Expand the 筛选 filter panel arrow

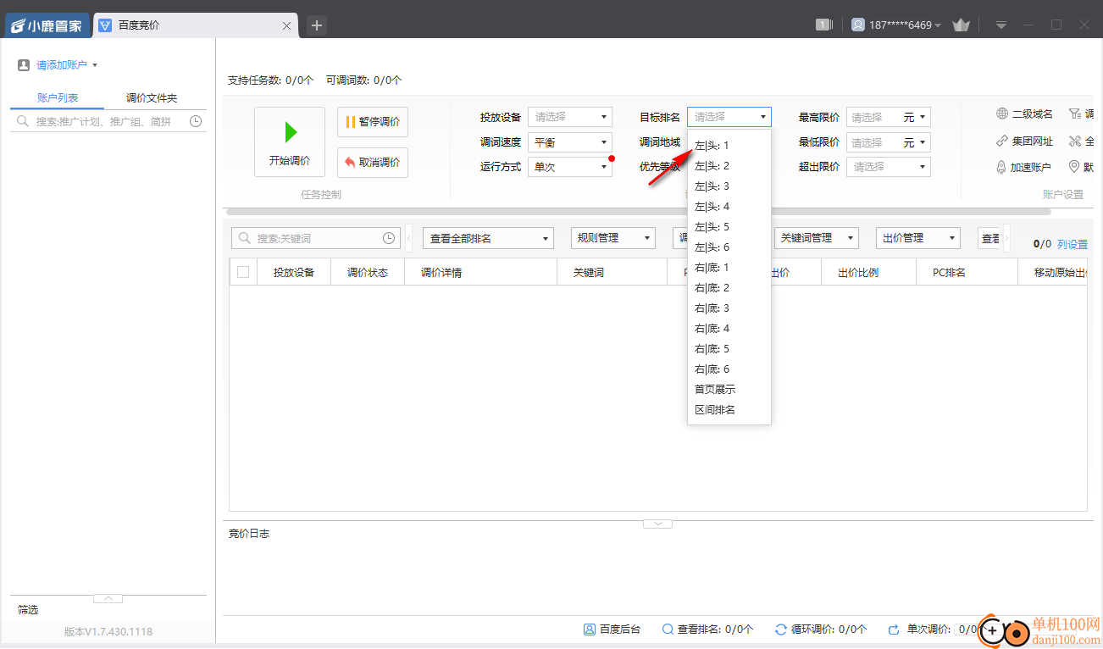108,599
